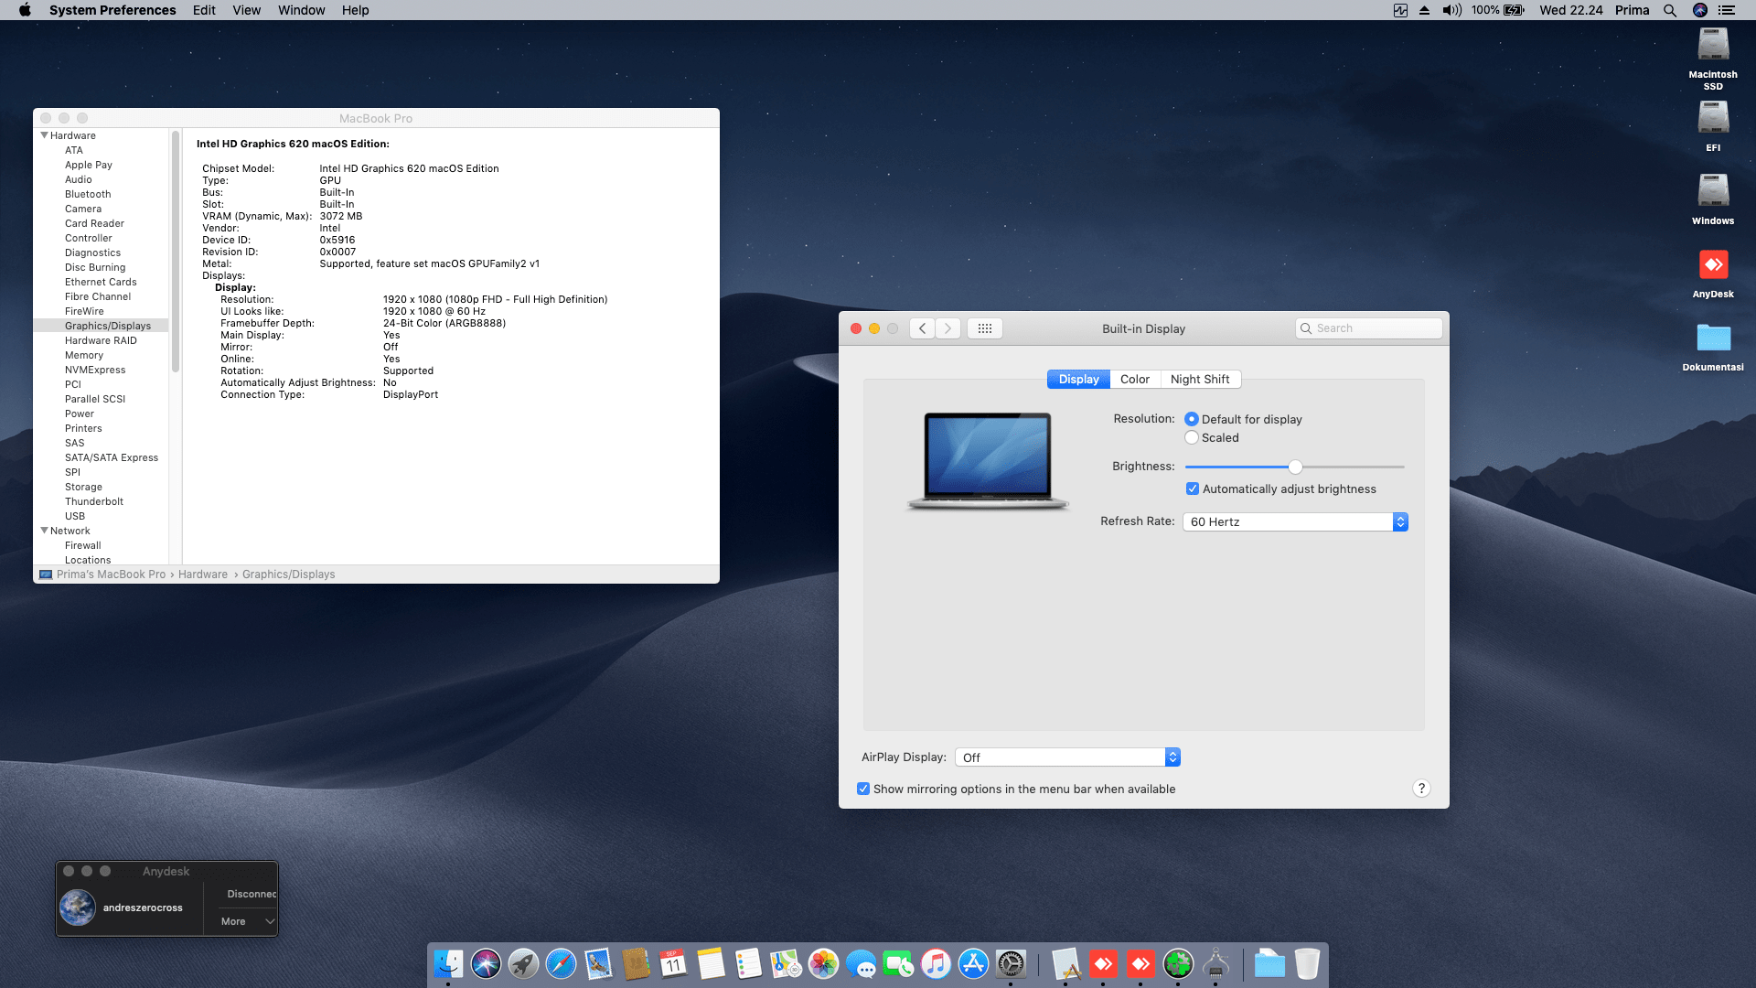
Task: Open App Store from the dock
Action: point(973,963)
